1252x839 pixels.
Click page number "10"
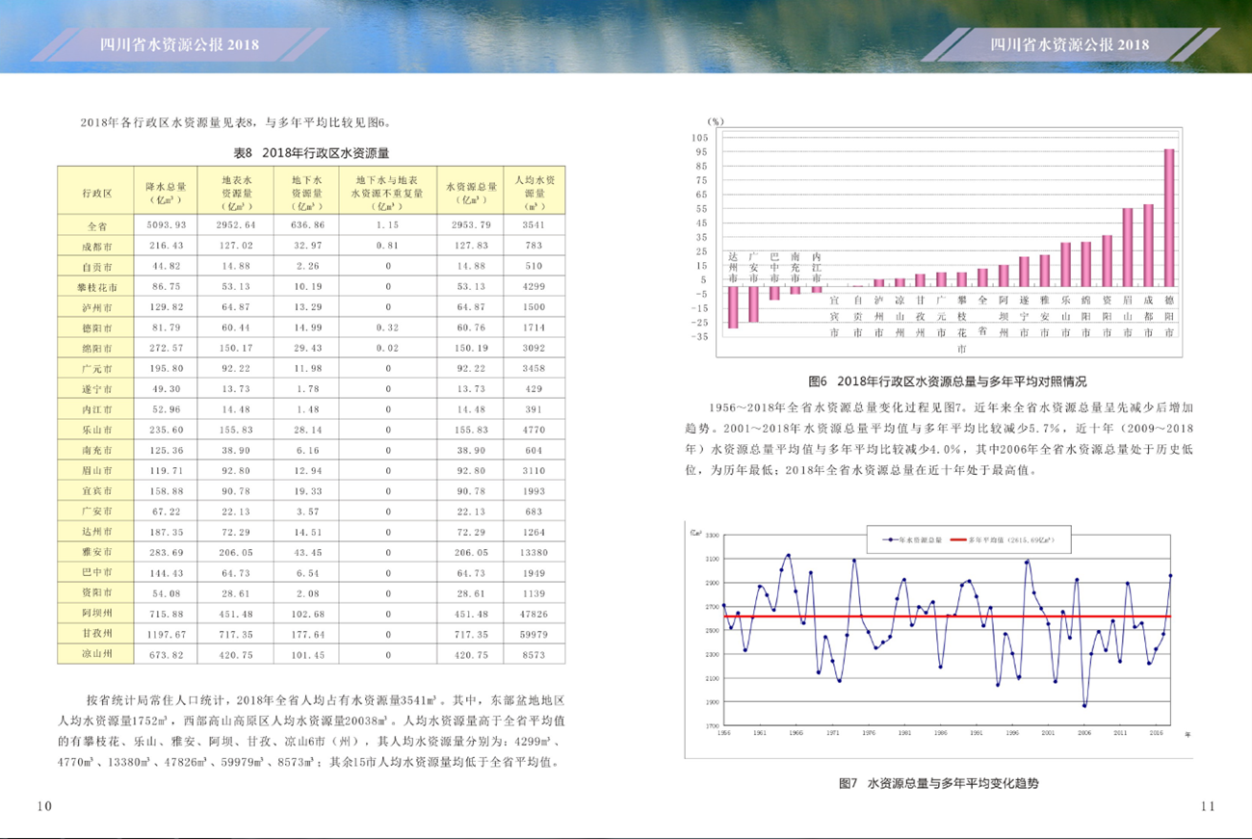tap(44, 805)
